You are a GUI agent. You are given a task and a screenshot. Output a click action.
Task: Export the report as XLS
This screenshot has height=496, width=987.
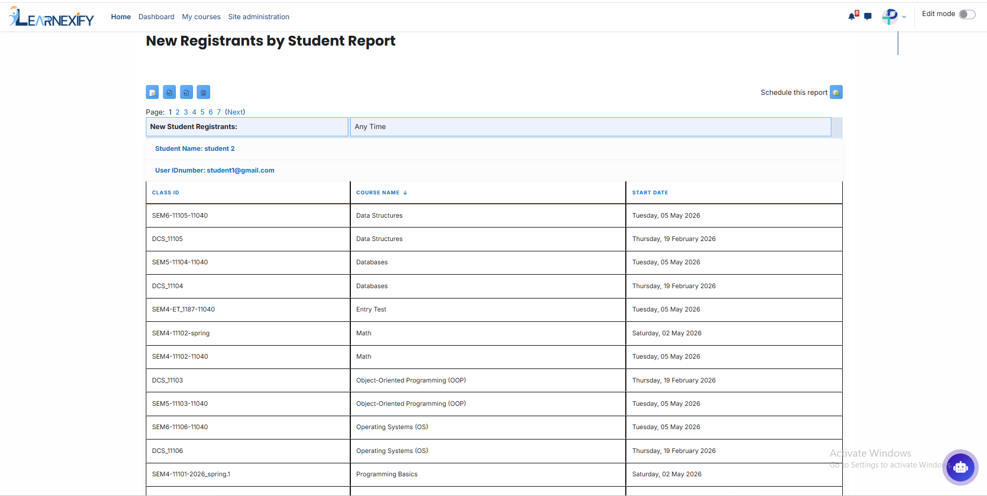coord(186,92)
